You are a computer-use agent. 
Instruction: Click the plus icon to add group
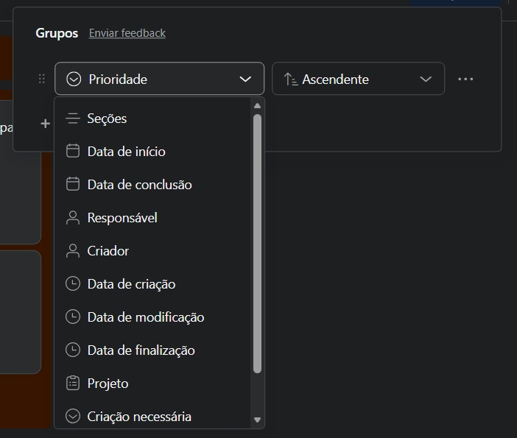45,124
